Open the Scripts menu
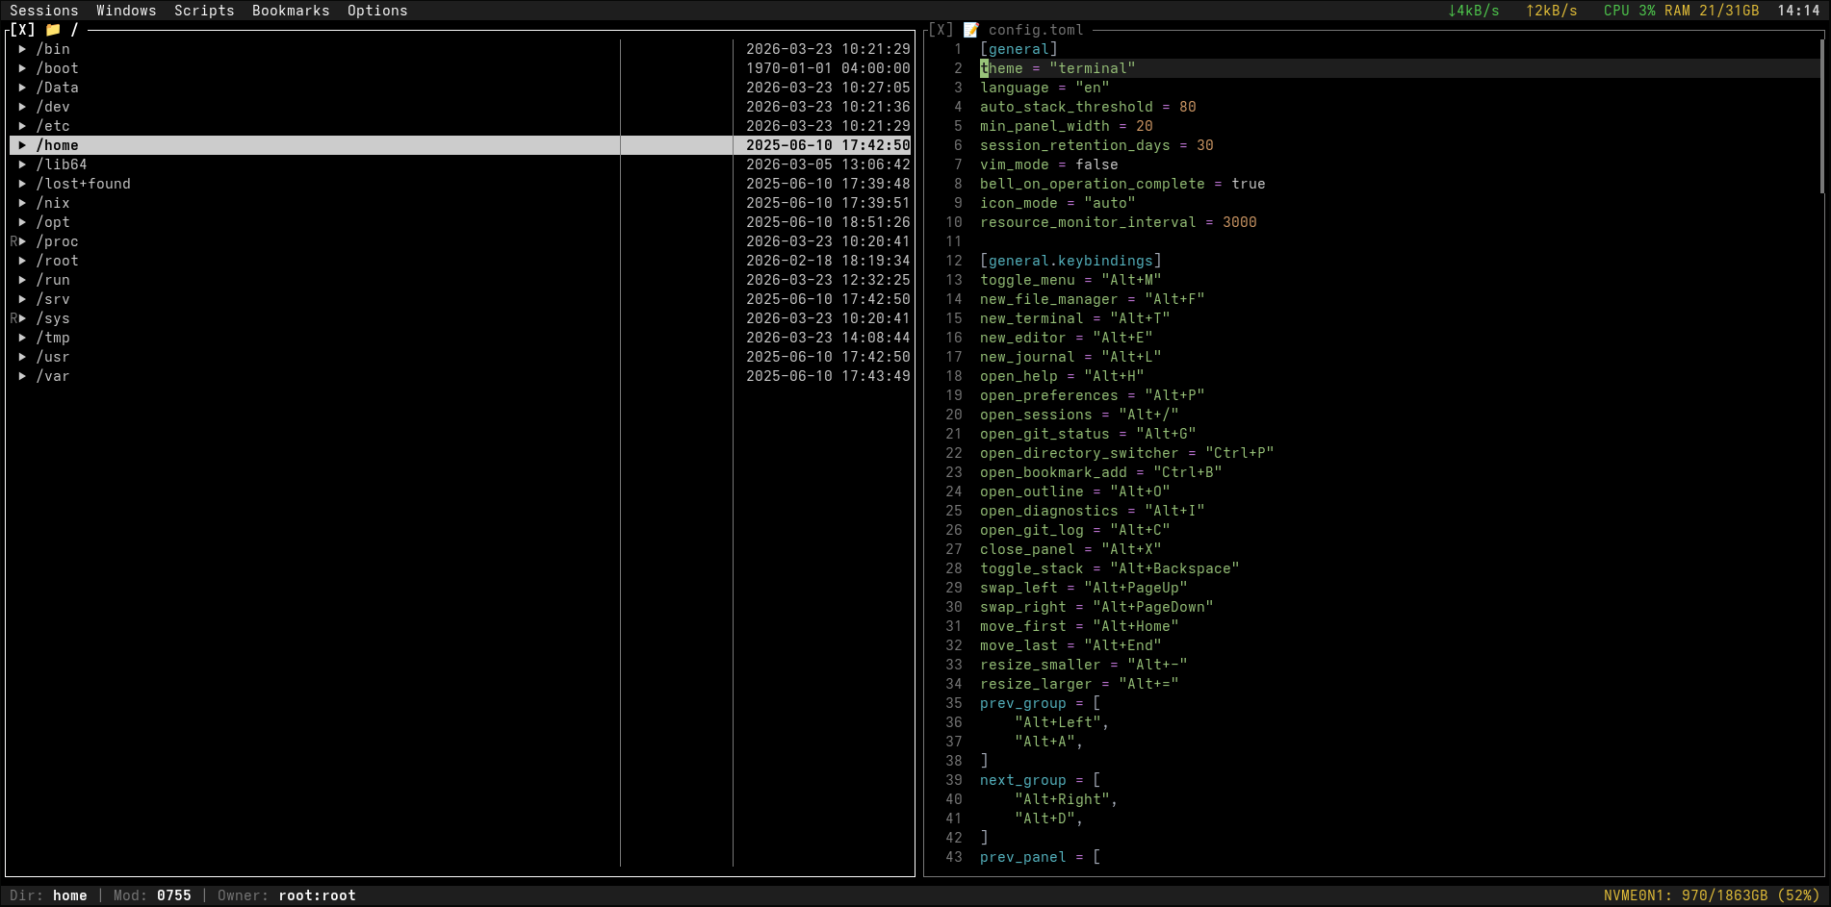The height and width of the screenshot is (907, 1831). click(x=204, y=11)
